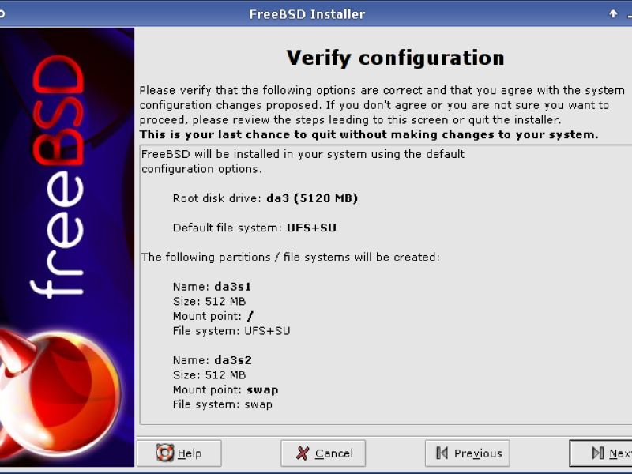Click the up-arrow icon in the title bar
The image size is (632, 474).
coord(613,13)
